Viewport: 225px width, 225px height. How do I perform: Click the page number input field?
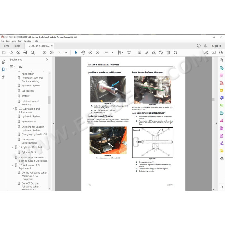tap(59, 53)
